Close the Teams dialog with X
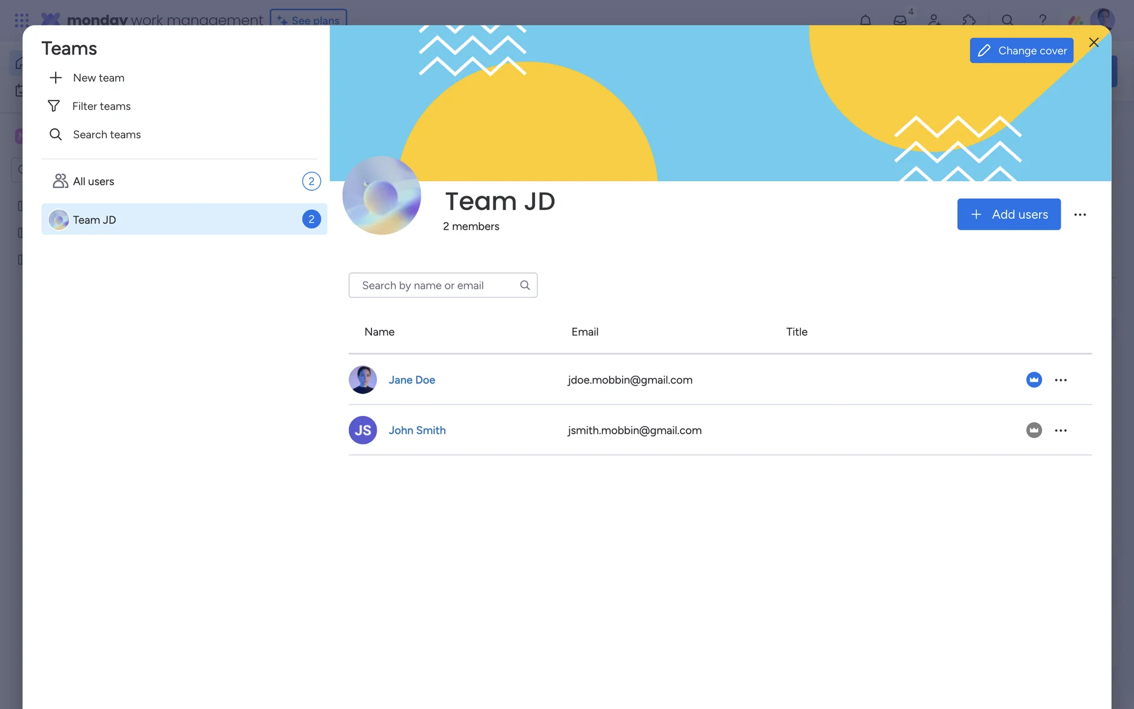1134x709 pixels. [x=1093, y=43]
